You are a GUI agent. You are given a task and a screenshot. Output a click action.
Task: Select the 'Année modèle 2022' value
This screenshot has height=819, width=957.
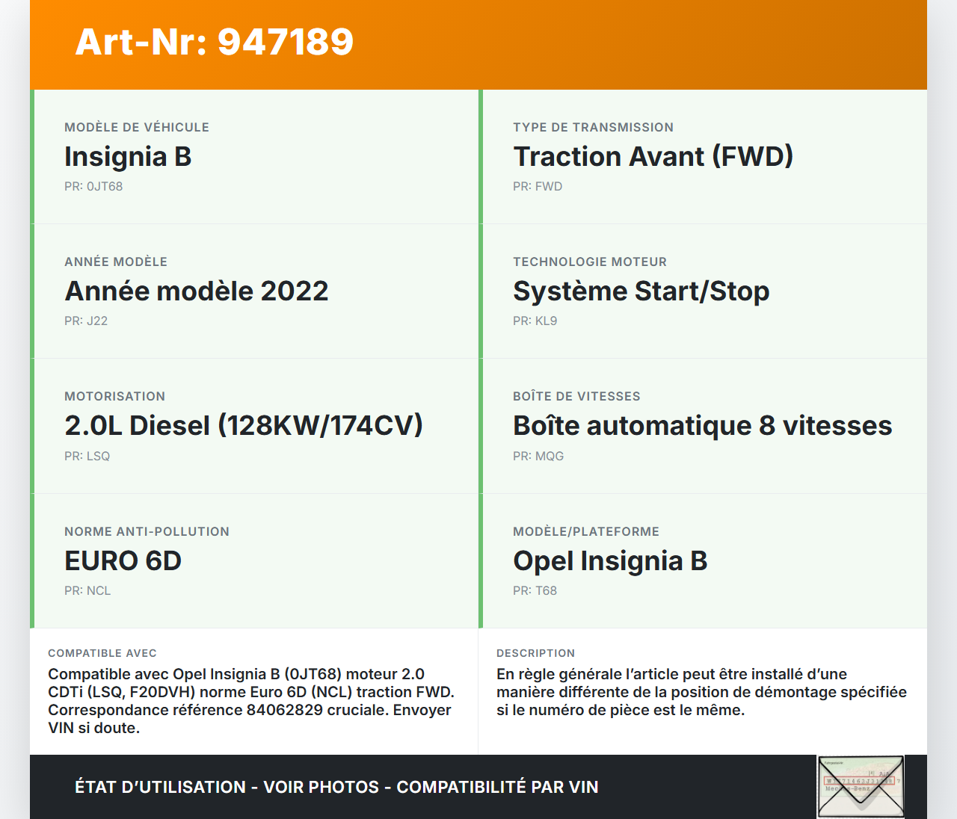(x=197, y=291)
